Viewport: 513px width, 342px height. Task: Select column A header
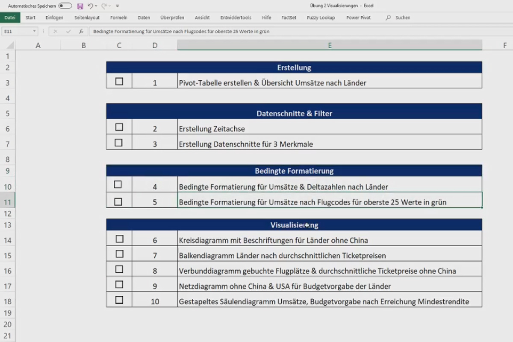coord(38,45)
